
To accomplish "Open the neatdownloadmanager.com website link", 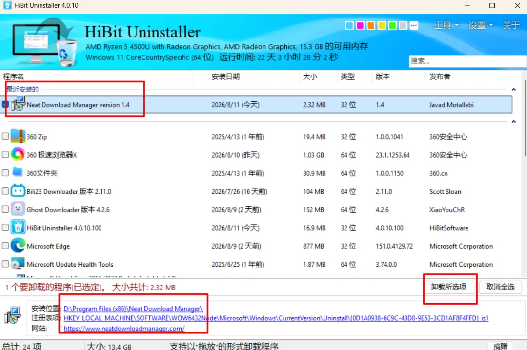I will (124, 328).
